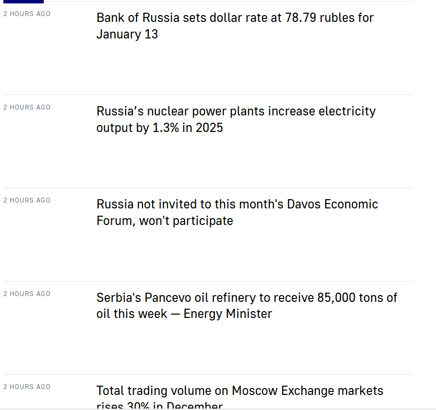
Task: Click the timestamp beside the Davos Forum headline
Action: pos(27,200)
